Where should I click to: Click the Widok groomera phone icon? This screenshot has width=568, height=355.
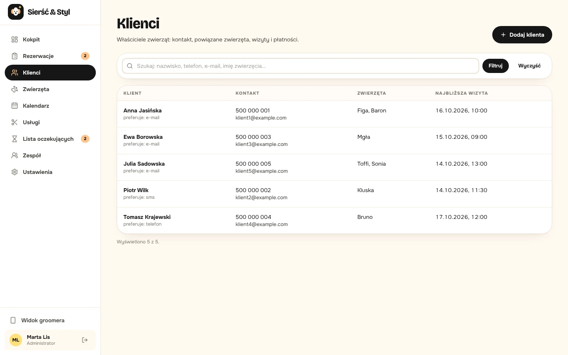coord(13,320)
